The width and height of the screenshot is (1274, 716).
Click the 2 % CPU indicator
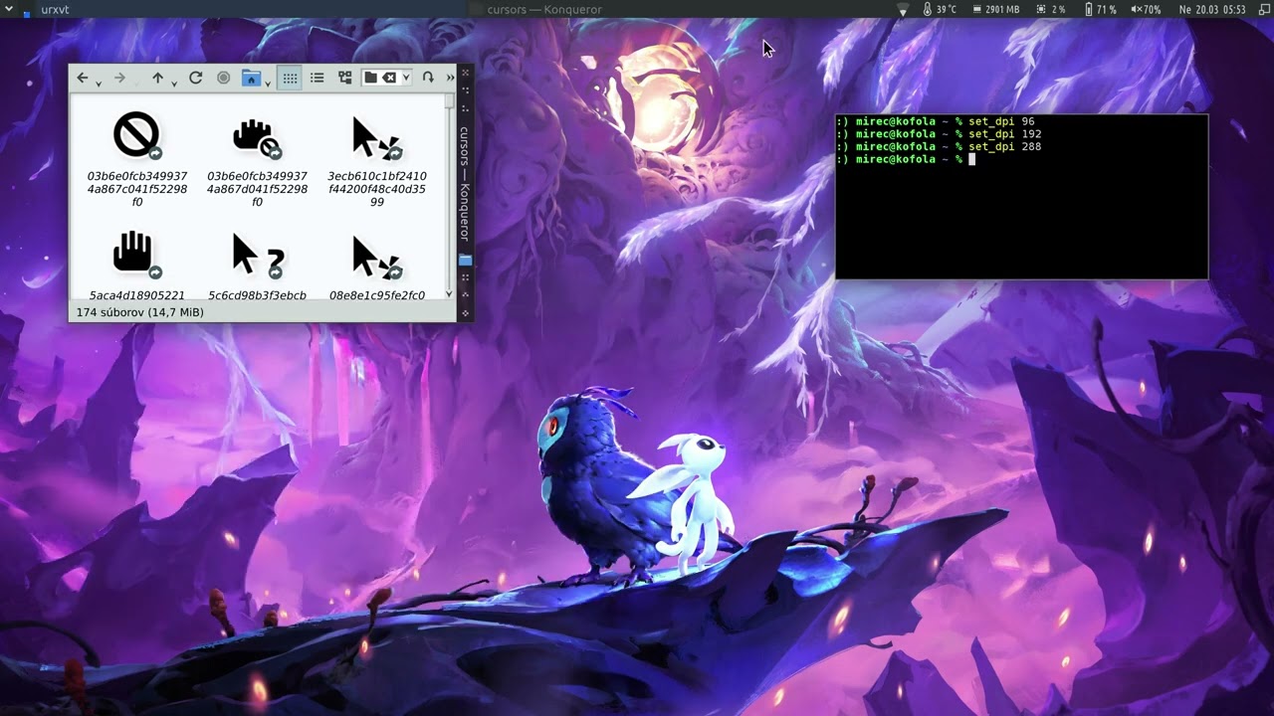[x=1051, y=9]
